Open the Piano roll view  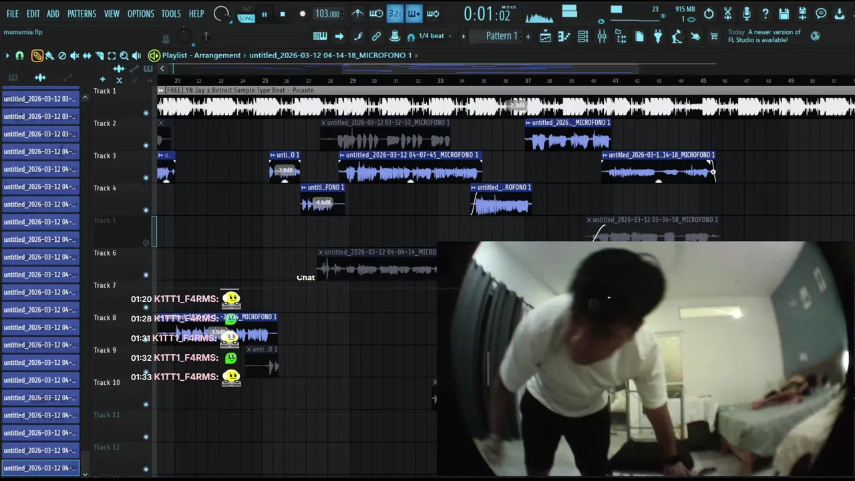click(x=563, y=37)
